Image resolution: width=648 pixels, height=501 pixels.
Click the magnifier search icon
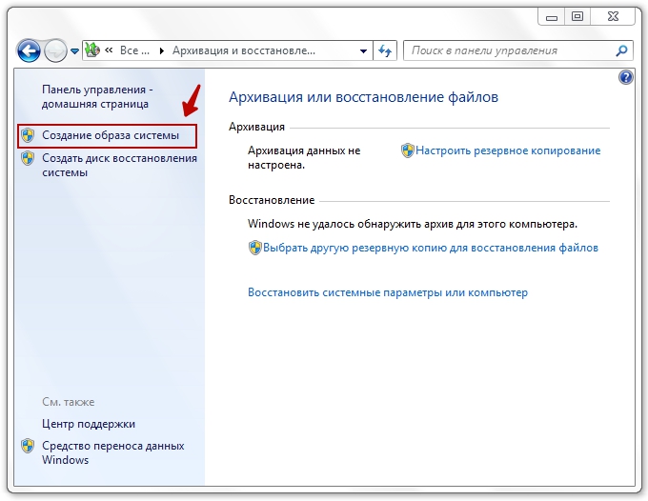[621, 50]
